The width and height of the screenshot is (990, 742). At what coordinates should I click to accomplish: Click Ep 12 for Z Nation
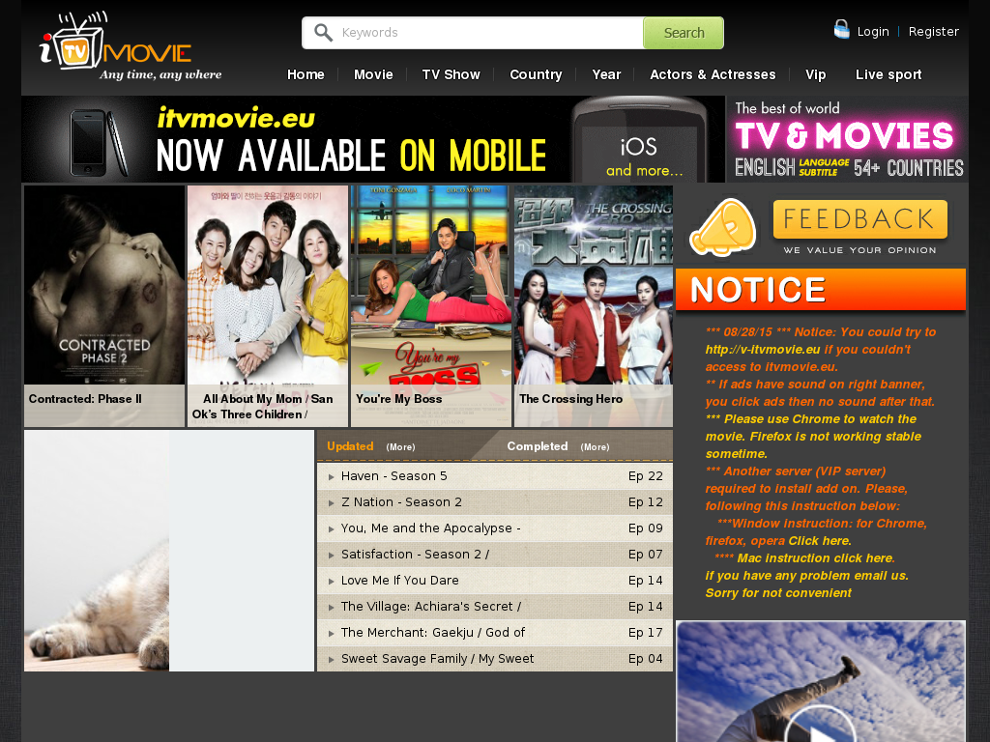pyautogui.click(x=645, y=502)
